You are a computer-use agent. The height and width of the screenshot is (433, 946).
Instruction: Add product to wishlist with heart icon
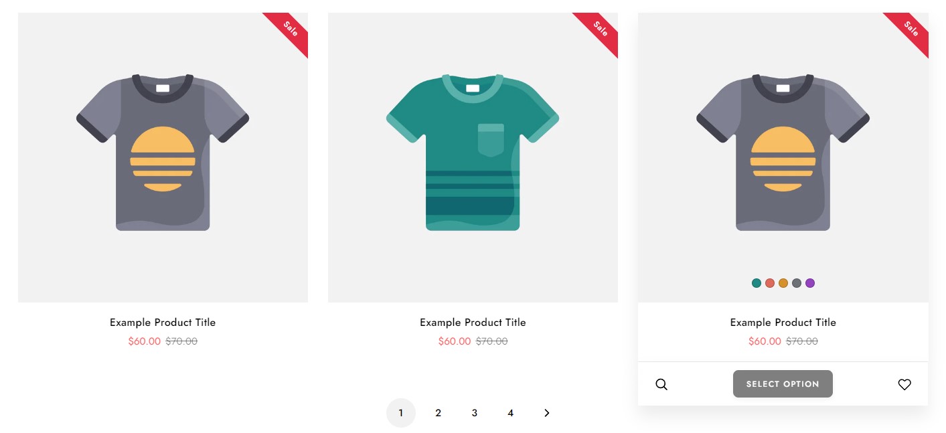[904, 384]
